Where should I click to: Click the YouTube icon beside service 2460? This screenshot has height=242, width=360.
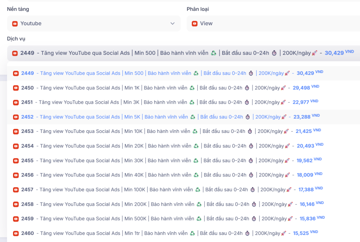(x=15, y=234)
